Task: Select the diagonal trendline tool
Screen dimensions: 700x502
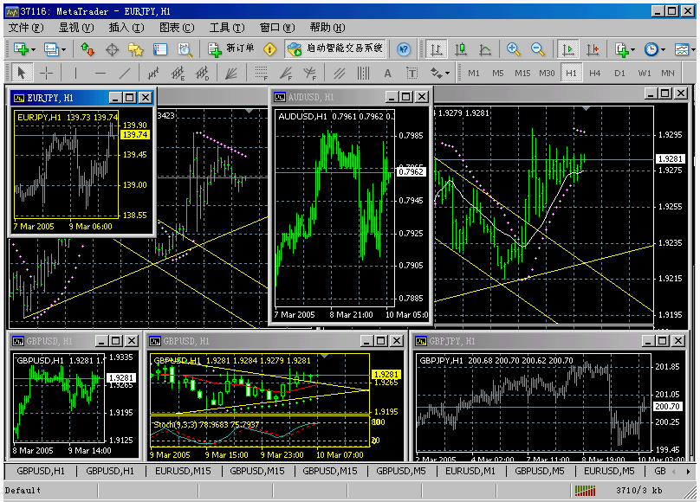Action: click(x=126, y=73)
